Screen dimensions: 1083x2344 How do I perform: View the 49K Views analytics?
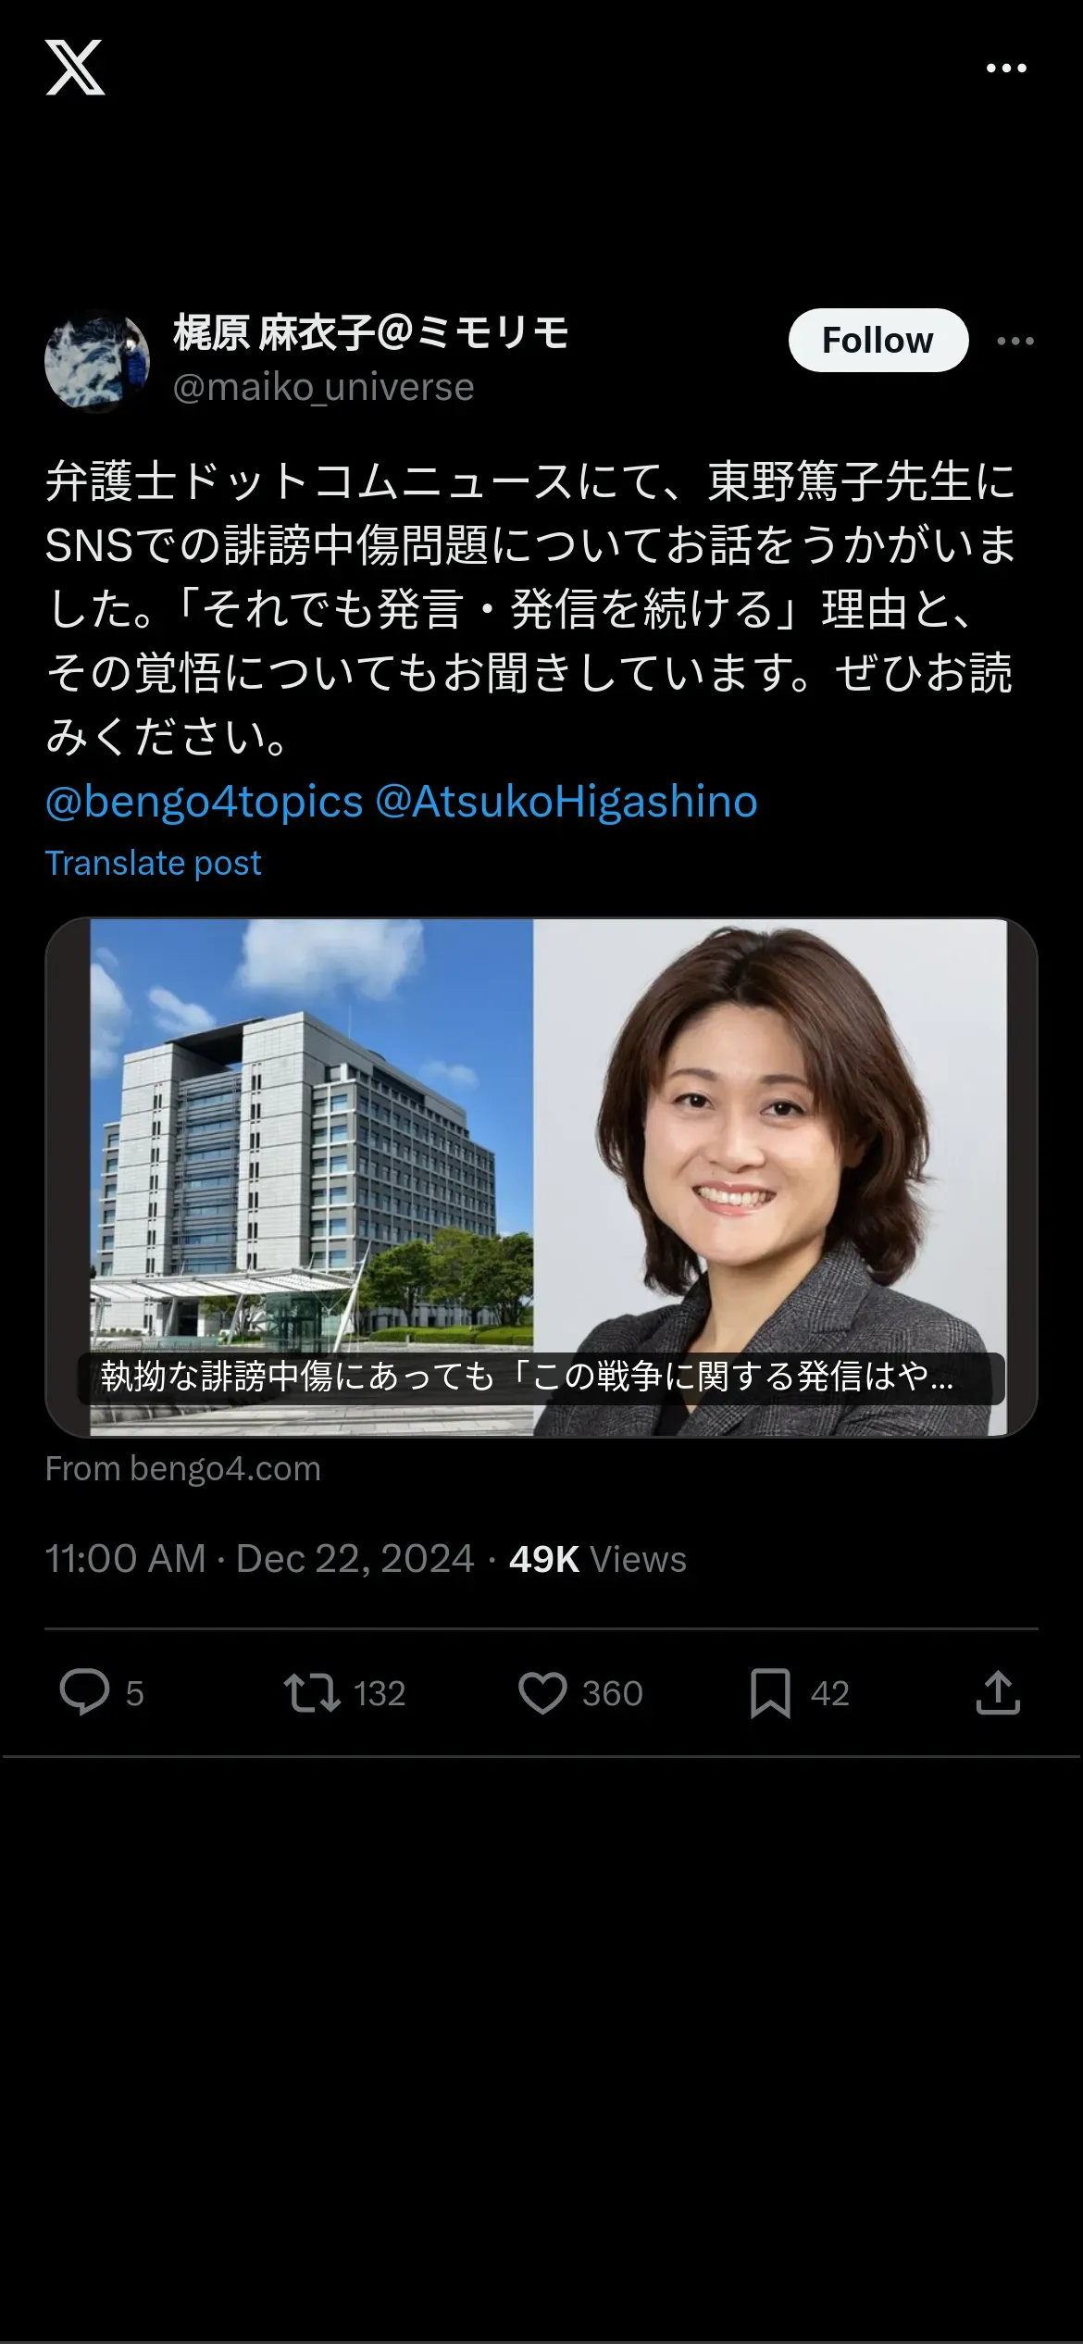598,1560
